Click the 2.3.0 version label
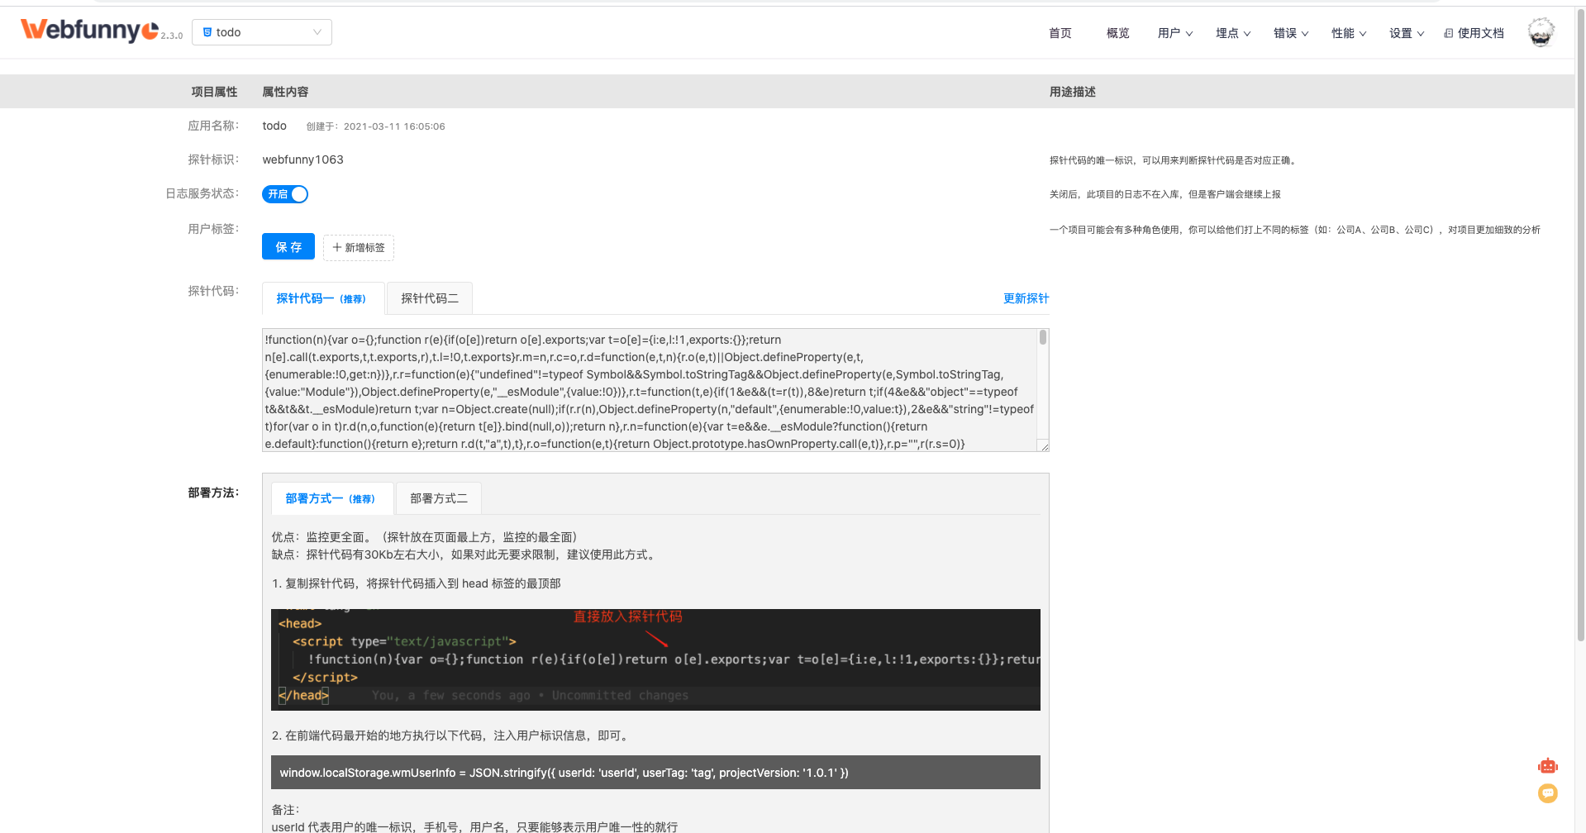 click(171, 36)
